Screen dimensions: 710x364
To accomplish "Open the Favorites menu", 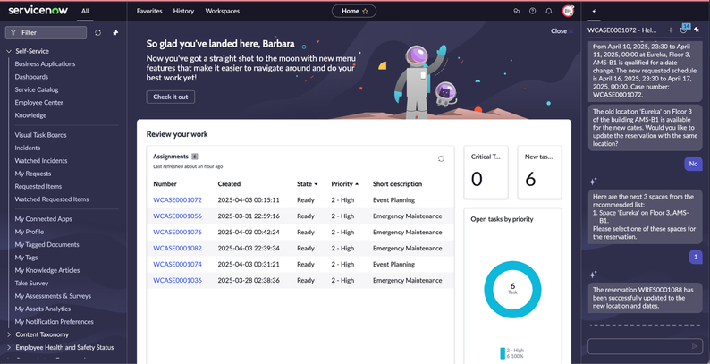I will pyautogui.click(x=149, y=11).
